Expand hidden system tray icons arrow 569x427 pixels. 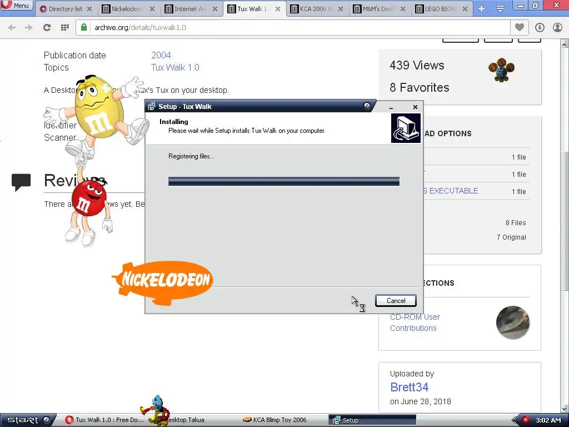515,420
